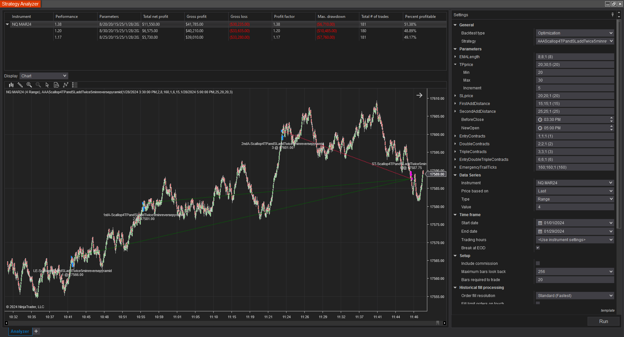Click the chart horizontal scrollbar thumb
Screen dimensions: 624x337
[x=438, y=323]
